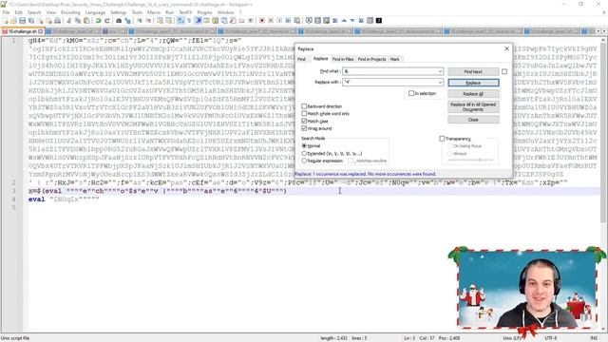Click the New file toolbar icon

coord(6,21)
